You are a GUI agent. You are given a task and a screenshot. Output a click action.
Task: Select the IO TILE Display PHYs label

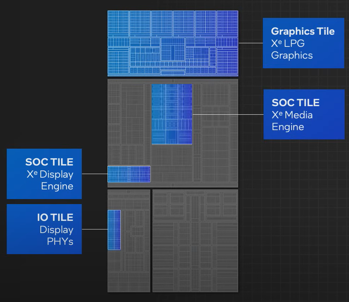point(44,229)
